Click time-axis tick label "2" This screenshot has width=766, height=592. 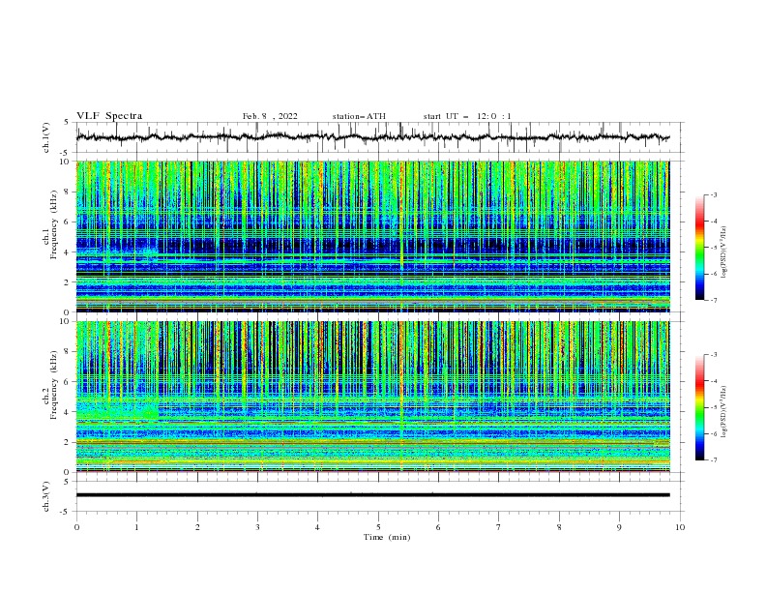pos(197,527)
